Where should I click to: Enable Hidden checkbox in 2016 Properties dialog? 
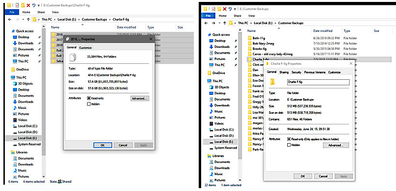pyautogui.click(x=88, y=104)
